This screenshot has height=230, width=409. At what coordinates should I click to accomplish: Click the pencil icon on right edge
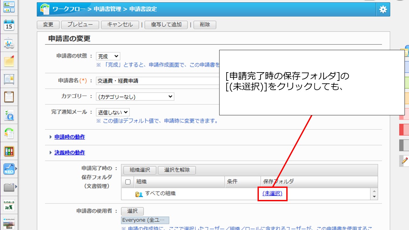405,161
